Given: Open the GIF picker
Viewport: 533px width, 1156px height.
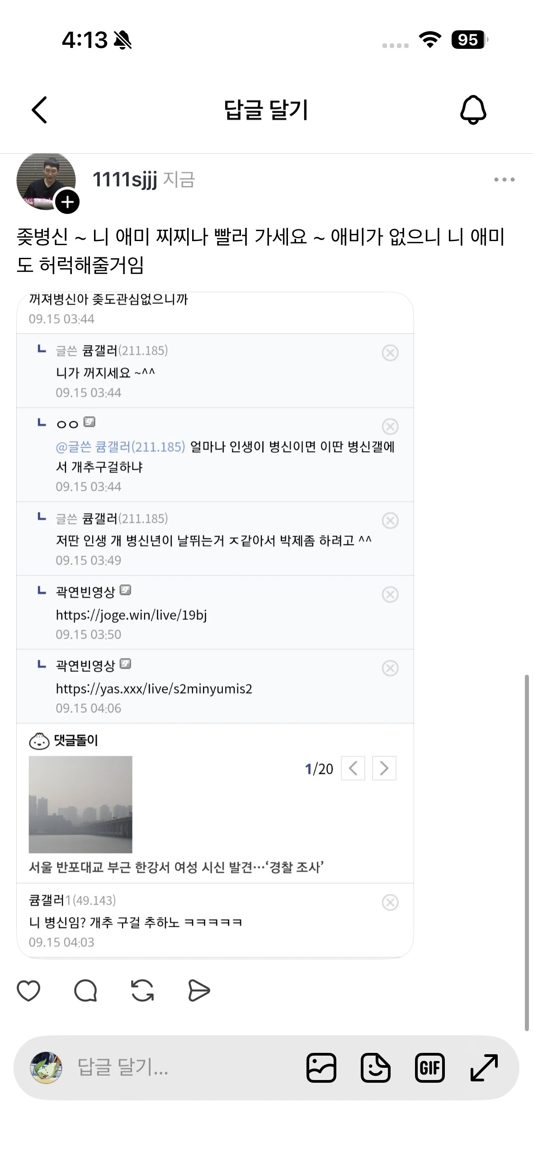Looking at the screenshot, I should click(429, 1068).
